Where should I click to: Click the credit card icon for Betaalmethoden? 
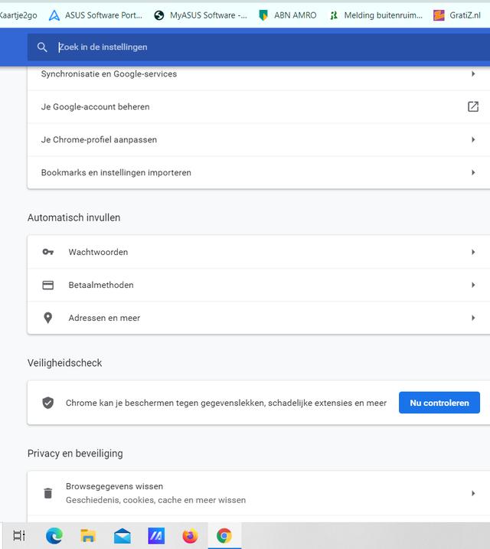tap(48, 285)
